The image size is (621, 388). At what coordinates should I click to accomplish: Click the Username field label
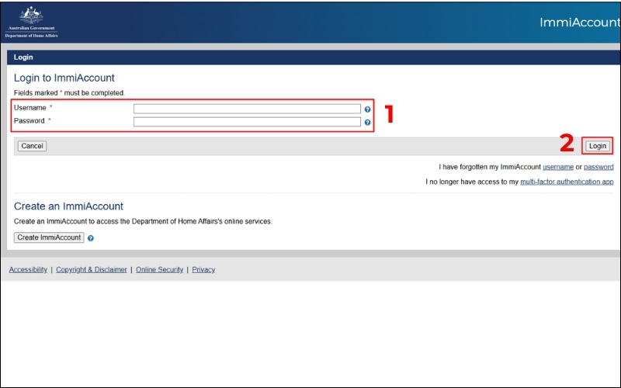30,108
